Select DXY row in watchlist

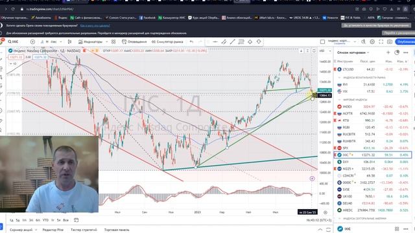(373, 162)
